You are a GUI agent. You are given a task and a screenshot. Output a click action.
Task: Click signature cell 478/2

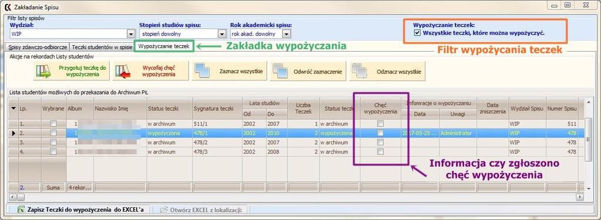tap(217, 143)
